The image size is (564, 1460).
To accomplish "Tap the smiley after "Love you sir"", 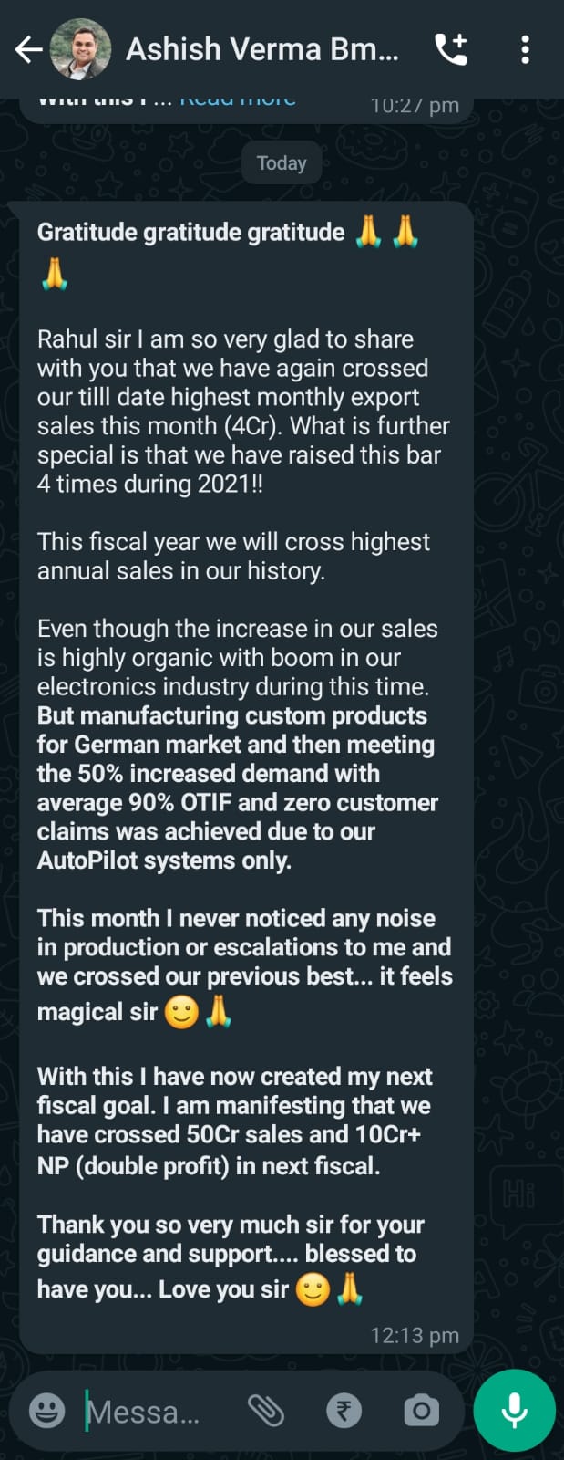I will tap(313, 1289).
